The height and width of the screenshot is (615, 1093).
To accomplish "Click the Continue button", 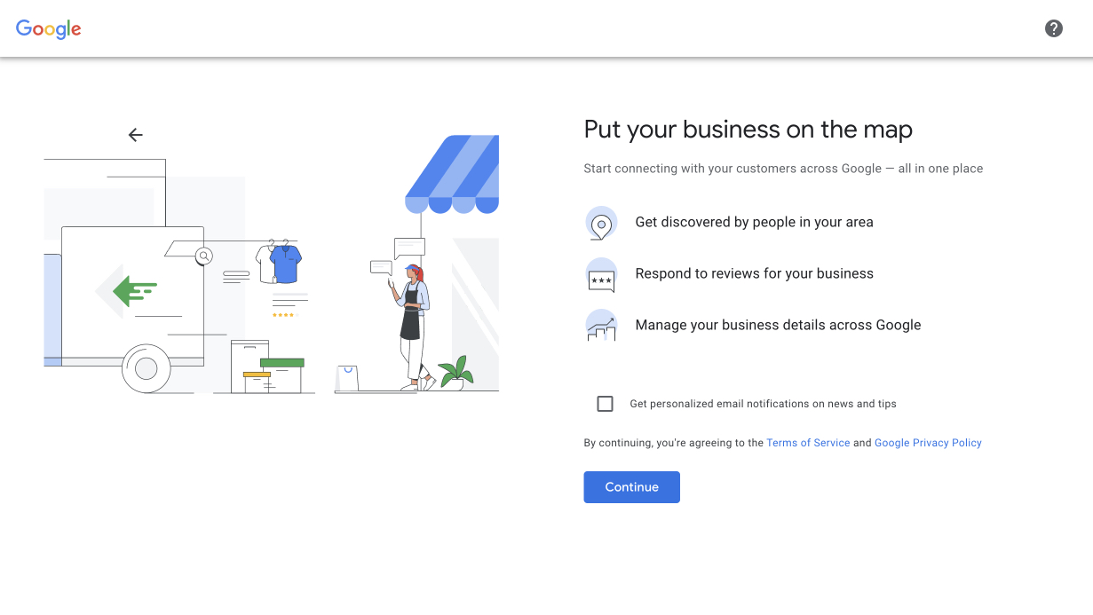I will coord(631,487).
